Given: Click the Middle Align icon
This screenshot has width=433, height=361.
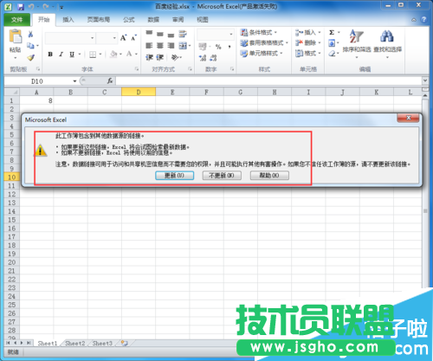Looking at the screenshot, I should (x=160, y=35).
